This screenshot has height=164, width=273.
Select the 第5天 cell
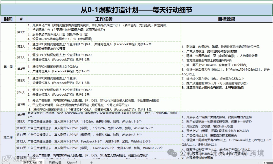tap(21, 80)
